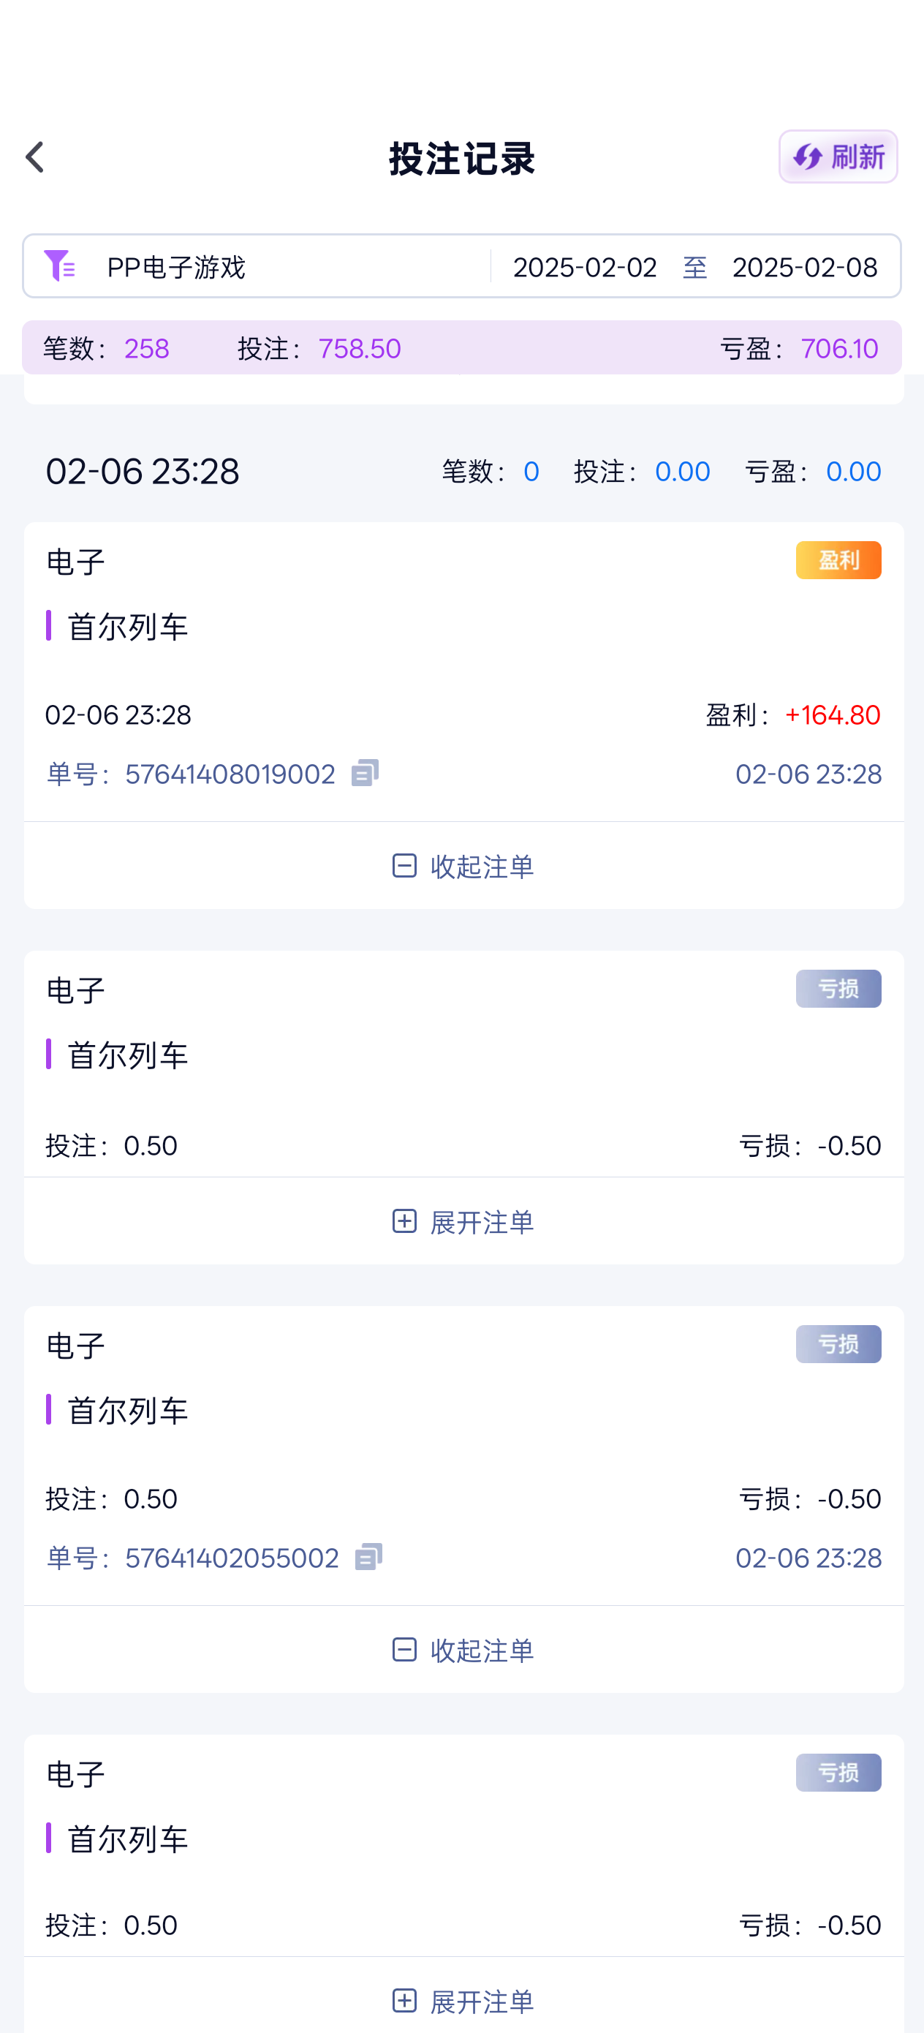Tap the 盈利 +164.80 amount
This screenshot has width=924, height=2033.
(833, 715)
